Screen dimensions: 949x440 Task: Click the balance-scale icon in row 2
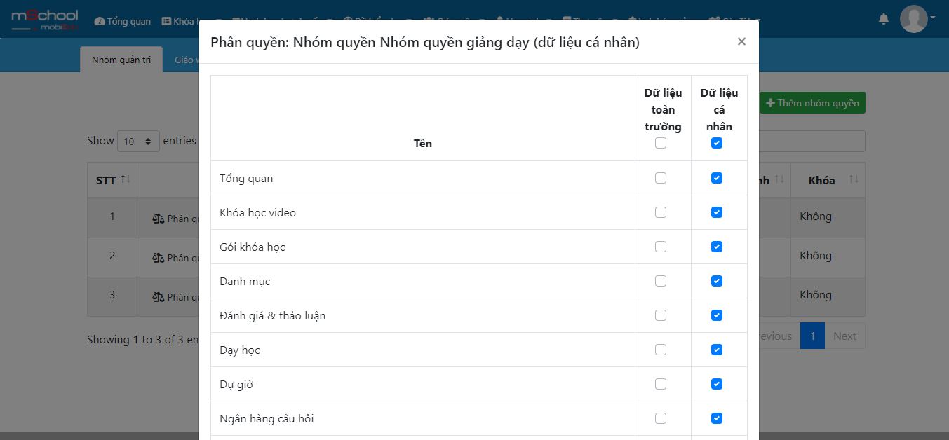[x=159, y=258]
